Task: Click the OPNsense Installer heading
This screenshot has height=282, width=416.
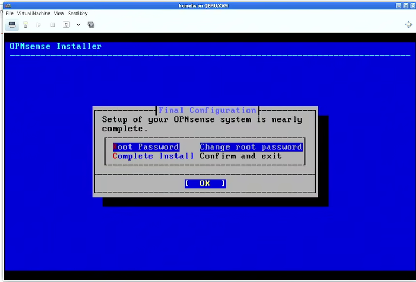Action: pyautogui.click(x=56, y=46)
